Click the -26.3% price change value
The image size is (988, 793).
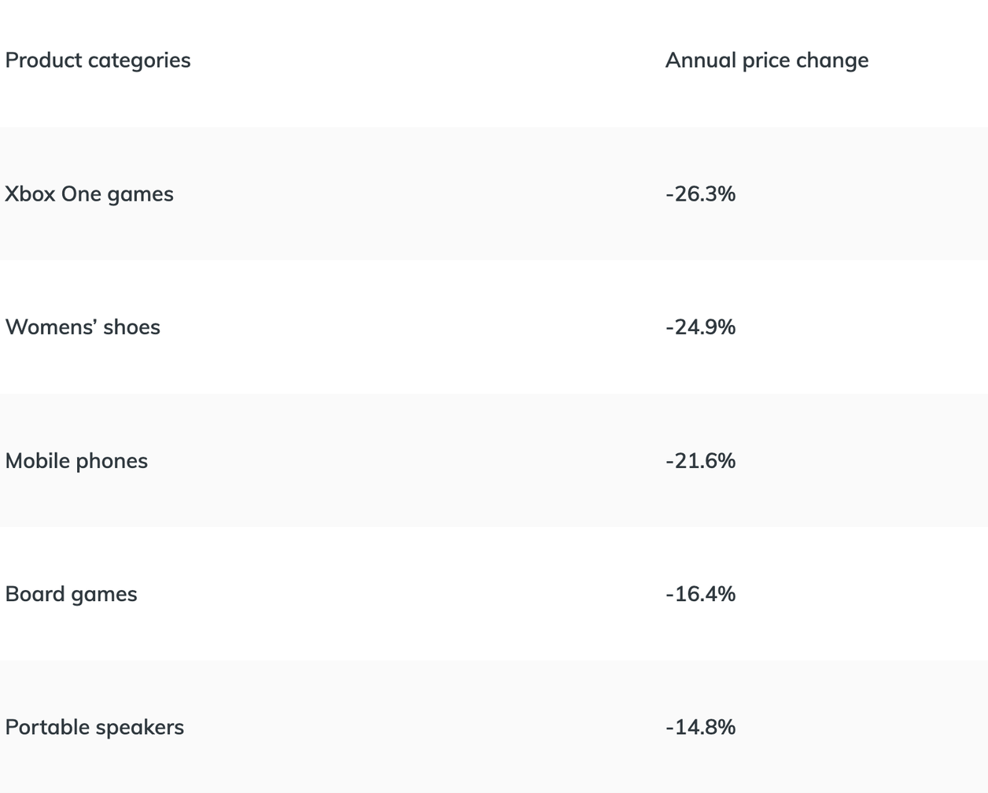[700, 194]
